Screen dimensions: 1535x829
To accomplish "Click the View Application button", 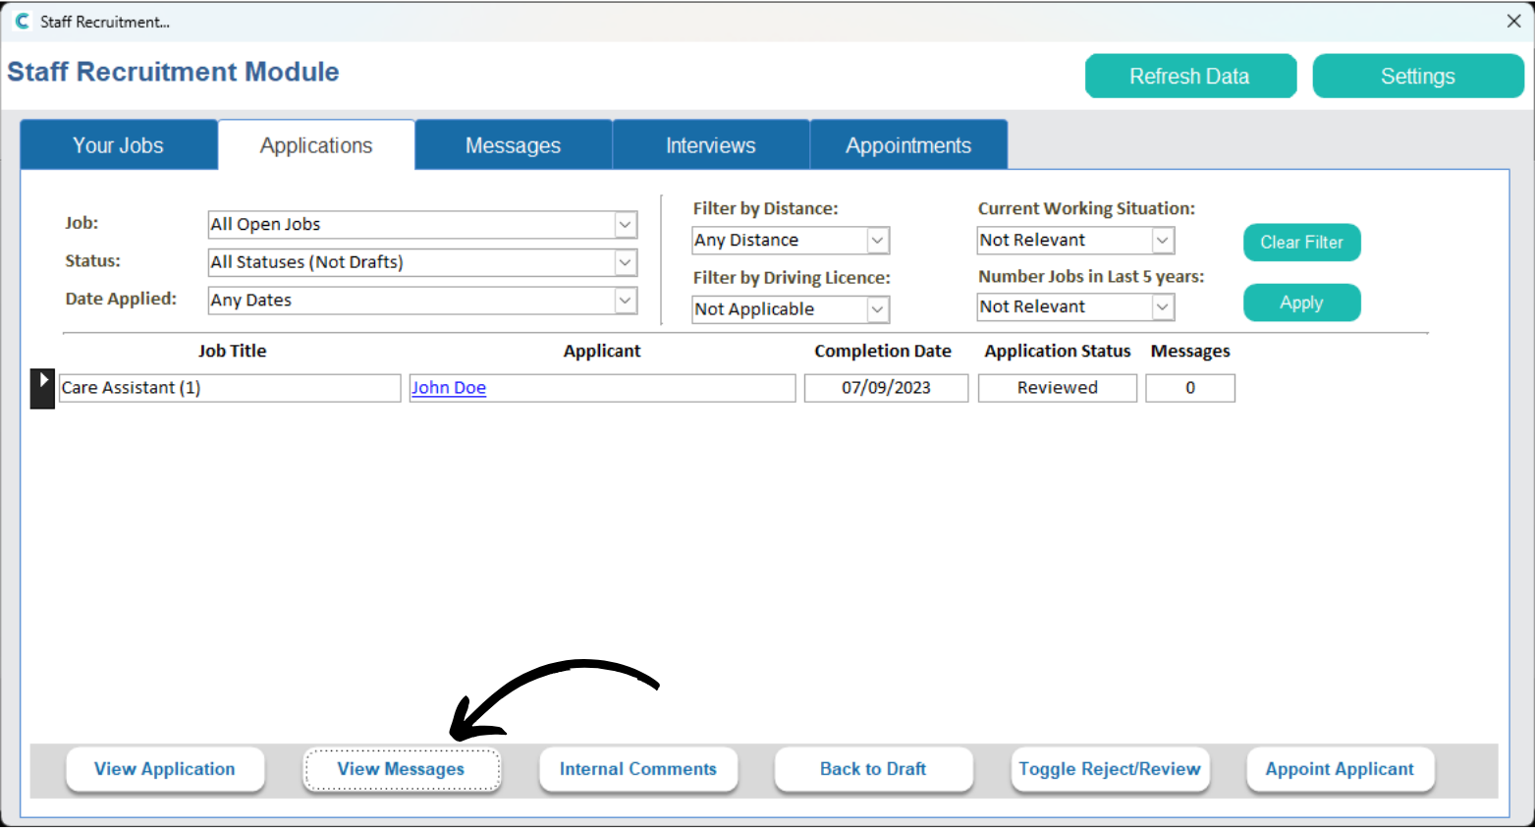I will [165, 769].
